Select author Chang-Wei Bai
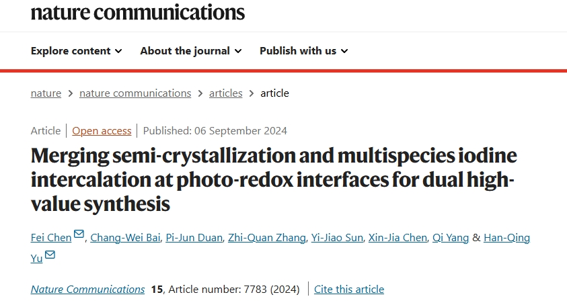This screenshot has width=567, height=305. [125, 238]
